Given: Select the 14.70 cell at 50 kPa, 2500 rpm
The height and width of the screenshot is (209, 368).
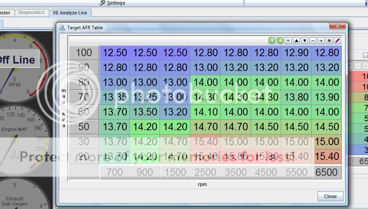Looking at the screenshot, I should coord(205,127).
